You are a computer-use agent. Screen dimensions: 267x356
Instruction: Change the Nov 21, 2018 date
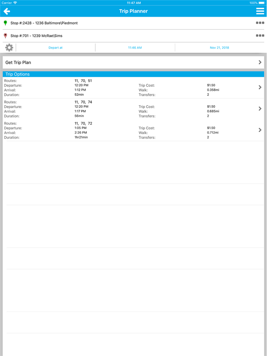click(219, 48)
